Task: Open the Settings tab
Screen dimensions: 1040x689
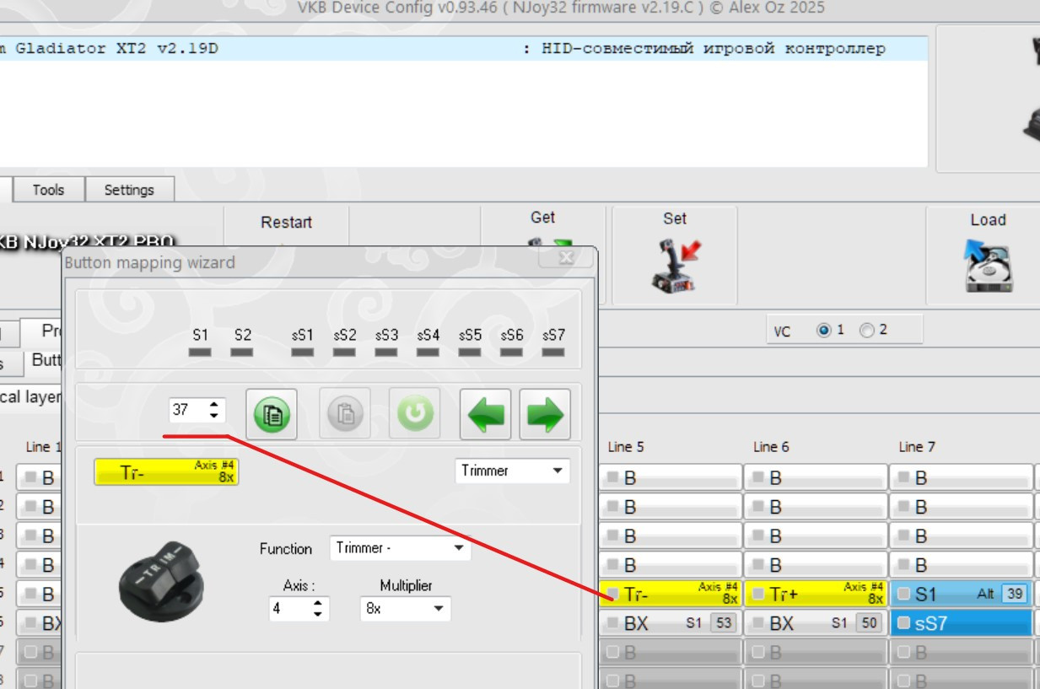Action: point(129,190)
